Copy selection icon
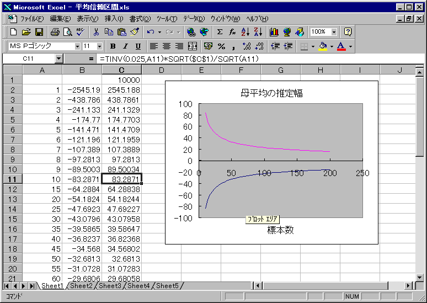 (x=109, y=32)
